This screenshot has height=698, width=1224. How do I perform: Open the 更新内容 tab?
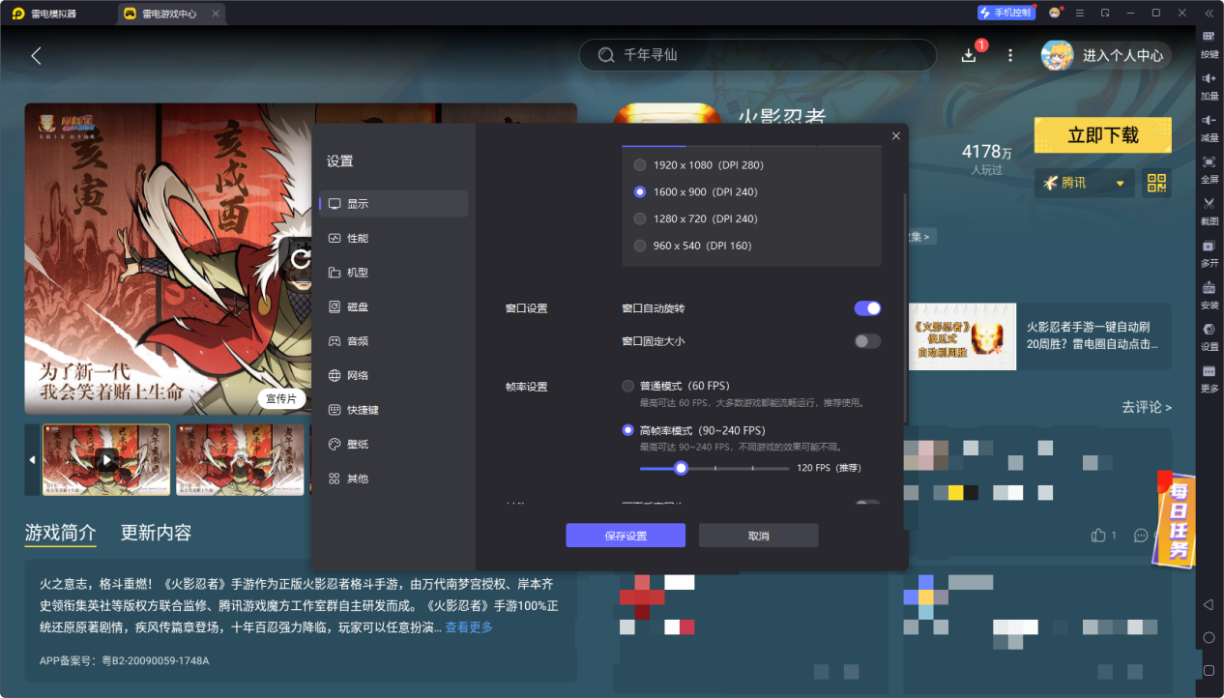click(156, 533)
